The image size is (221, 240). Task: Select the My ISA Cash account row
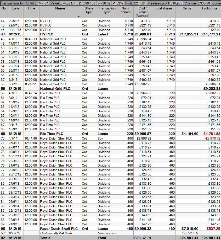(x=60, y=233)
